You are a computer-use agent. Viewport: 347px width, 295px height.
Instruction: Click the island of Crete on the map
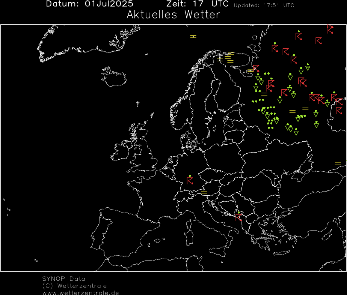coord(282,253)
